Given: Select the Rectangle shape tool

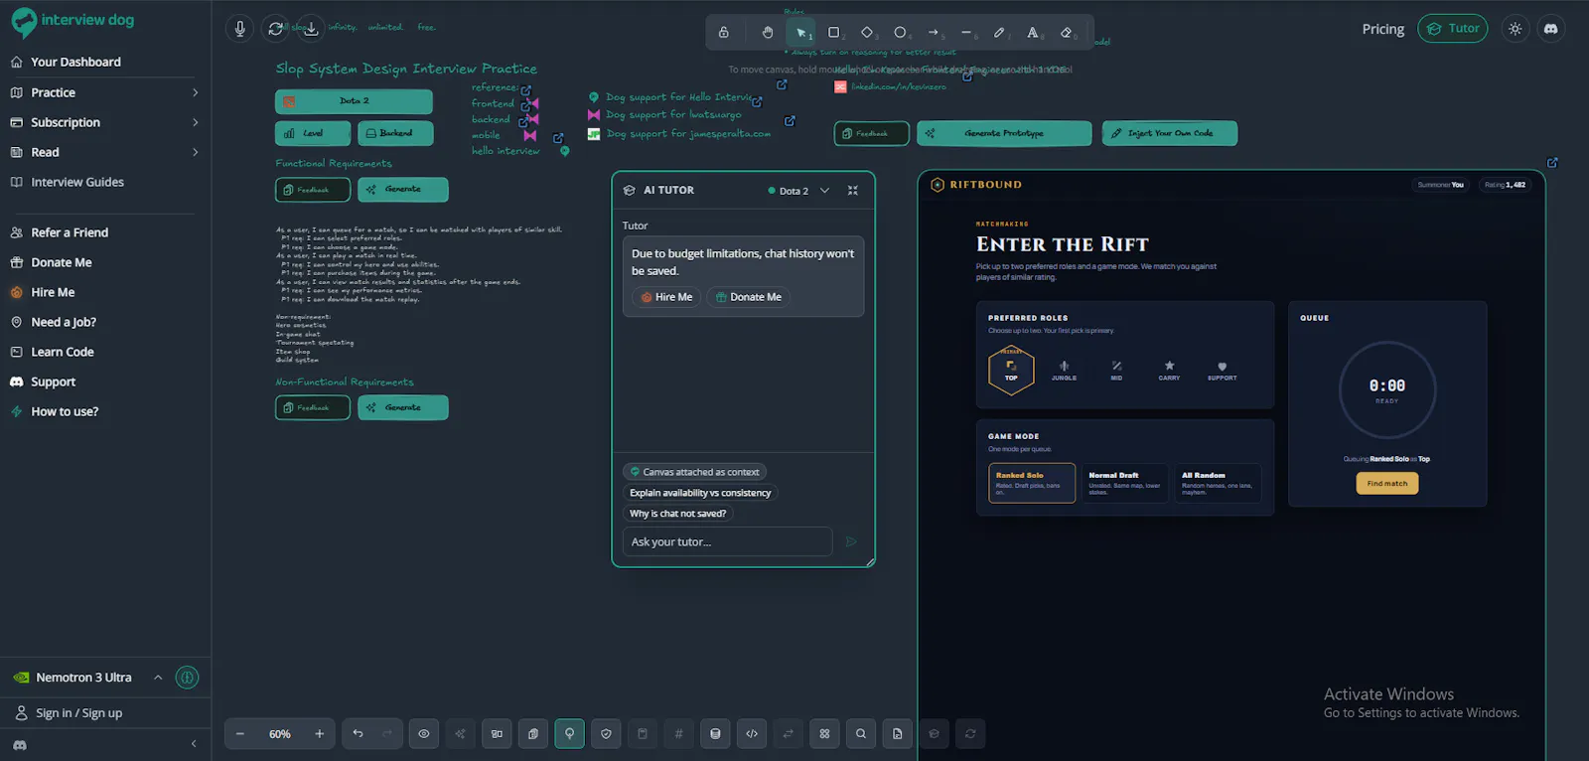Looking at the screenshot, I should 834,33.
